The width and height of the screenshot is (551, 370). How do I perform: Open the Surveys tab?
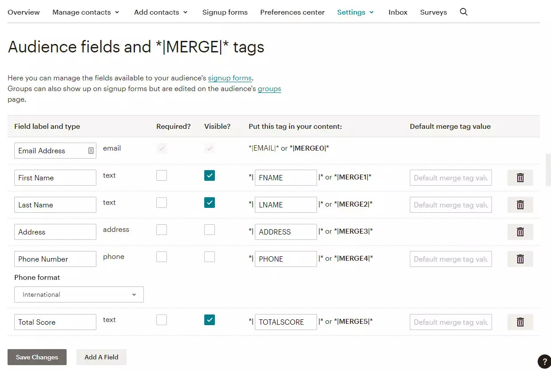(433, 12)
